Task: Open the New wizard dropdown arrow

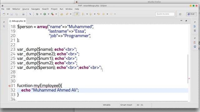Action: coord(7,14)
